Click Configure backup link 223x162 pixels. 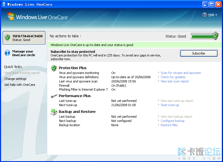coord(172,121)
